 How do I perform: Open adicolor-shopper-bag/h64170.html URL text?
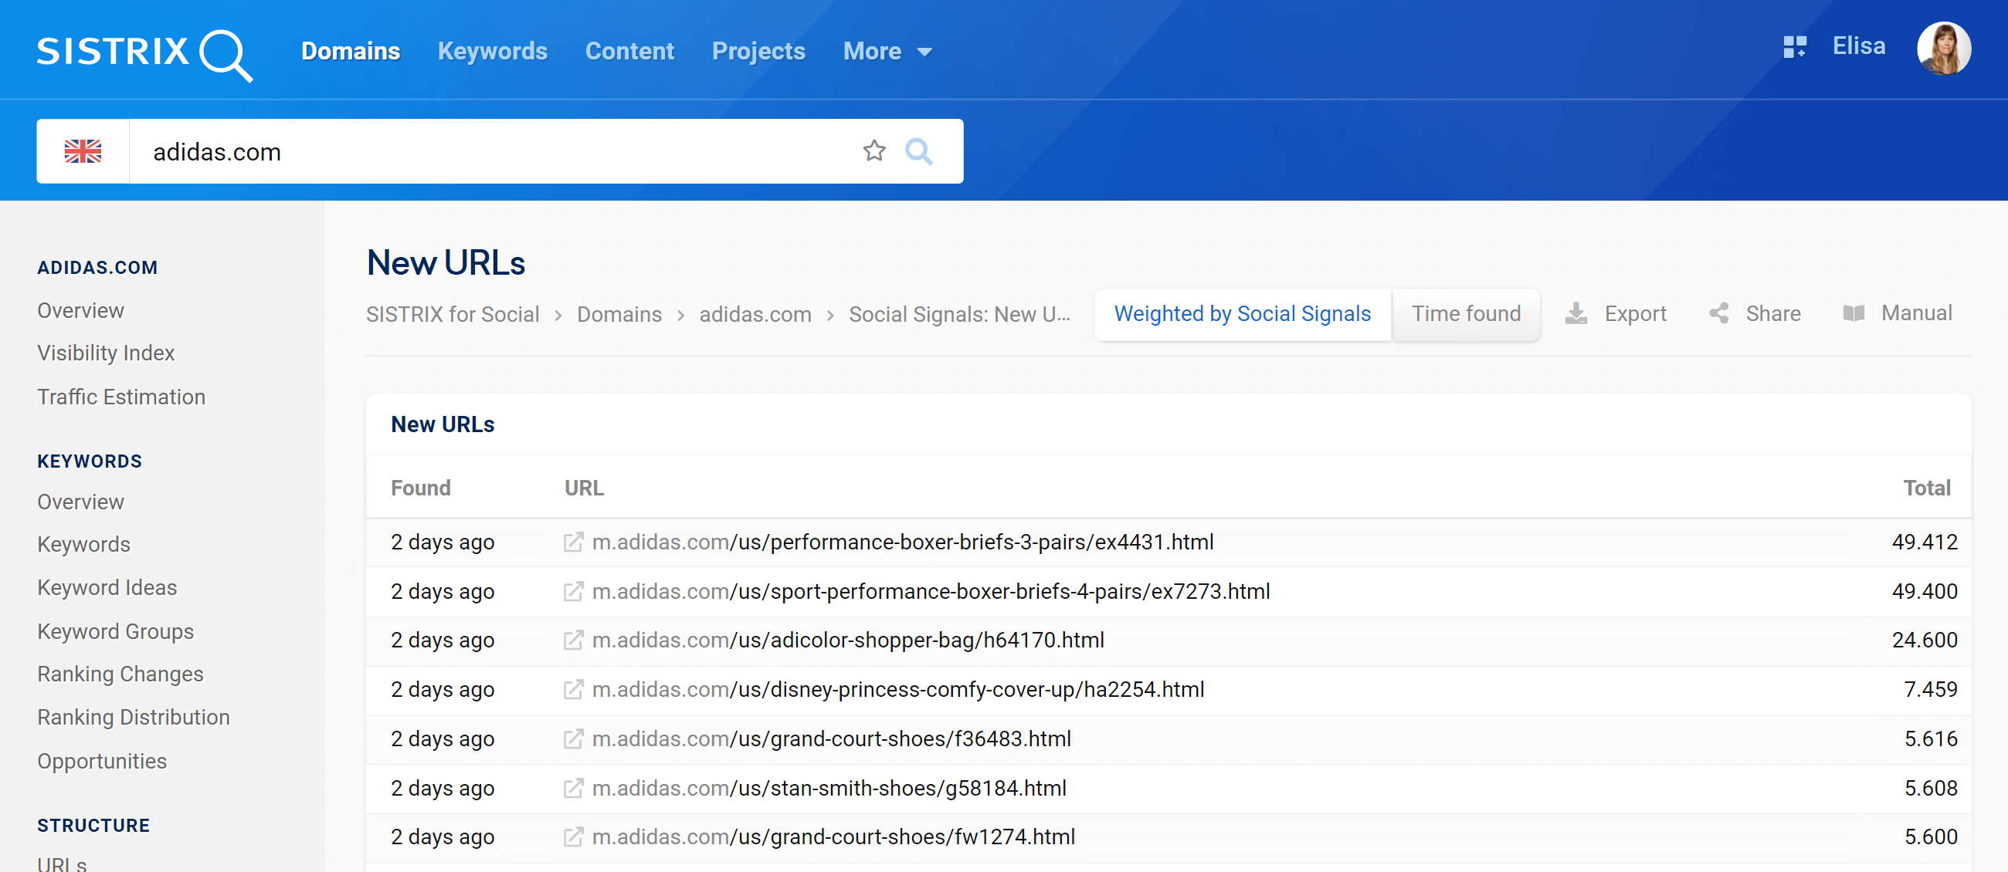(x=848, y=640)
